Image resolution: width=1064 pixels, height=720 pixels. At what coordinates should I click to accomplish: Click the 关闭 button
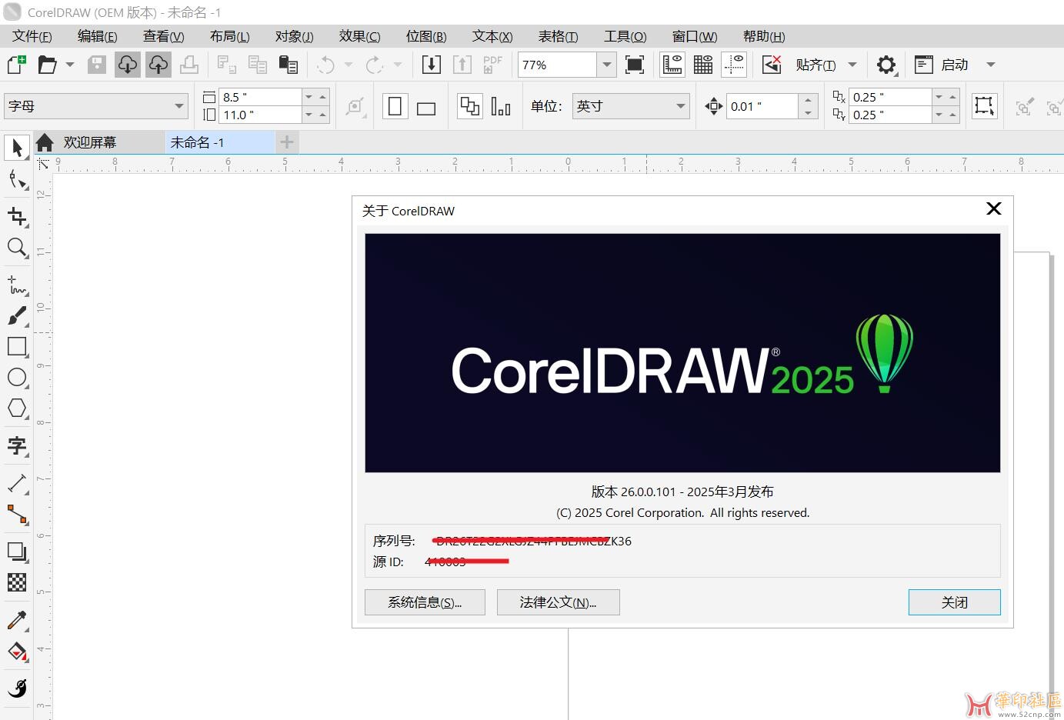(x=955, y=602)
